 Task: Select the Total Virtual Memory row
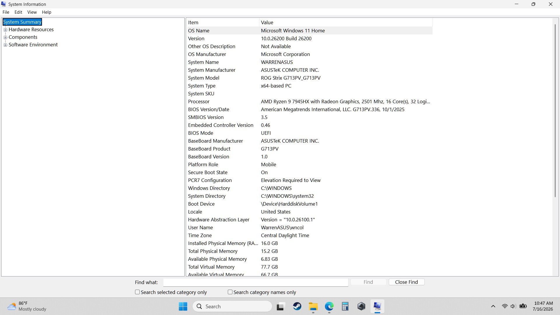coord(309,267)
